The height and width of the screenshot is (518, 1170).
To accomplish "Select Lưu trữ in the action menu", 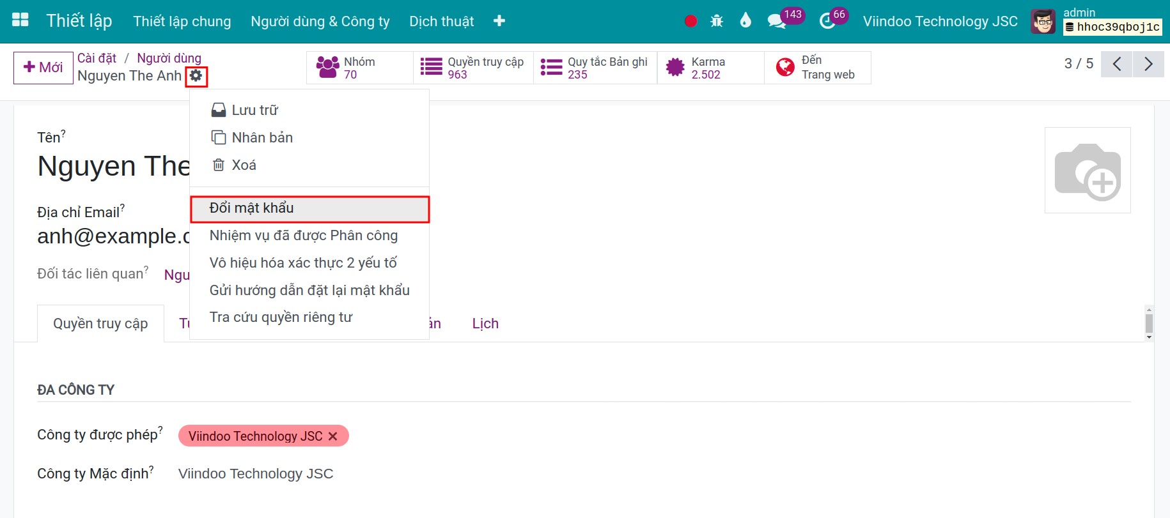I will [x=309, y=110].
